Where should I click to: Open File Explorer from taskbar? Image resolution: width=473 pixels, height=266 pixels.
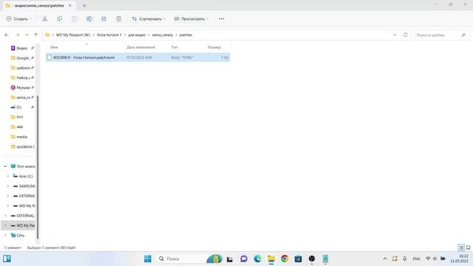coord(271,259)
